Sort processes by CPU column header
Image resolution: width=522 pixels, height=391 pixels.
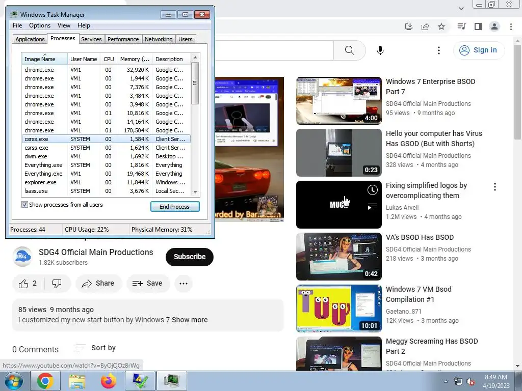coord(109,59)
